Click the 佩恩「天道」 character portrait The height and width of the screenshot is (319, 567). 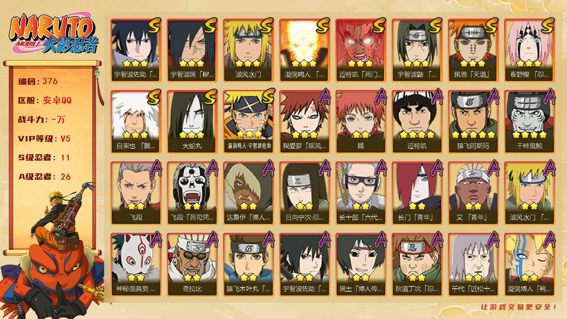[473, 50]
